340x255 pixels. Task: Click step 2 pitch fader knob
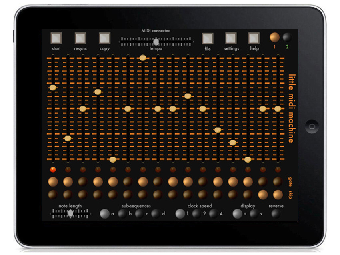tap(68, 138)
